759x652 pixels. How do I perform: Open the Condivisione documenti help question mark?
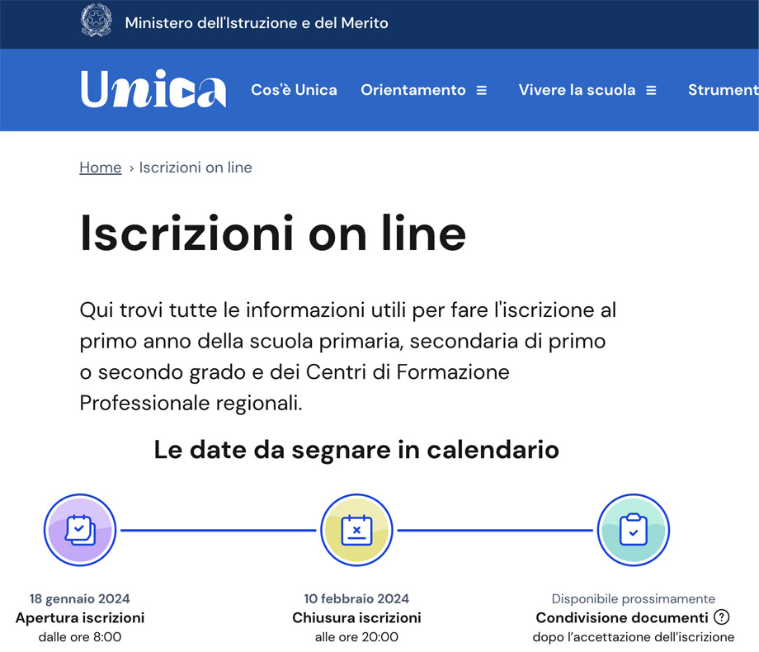click(x=722, y=617)
